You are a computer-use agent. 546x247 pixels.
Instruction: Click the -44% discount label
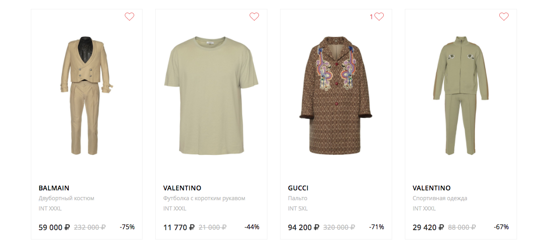[x=252, y=227]
